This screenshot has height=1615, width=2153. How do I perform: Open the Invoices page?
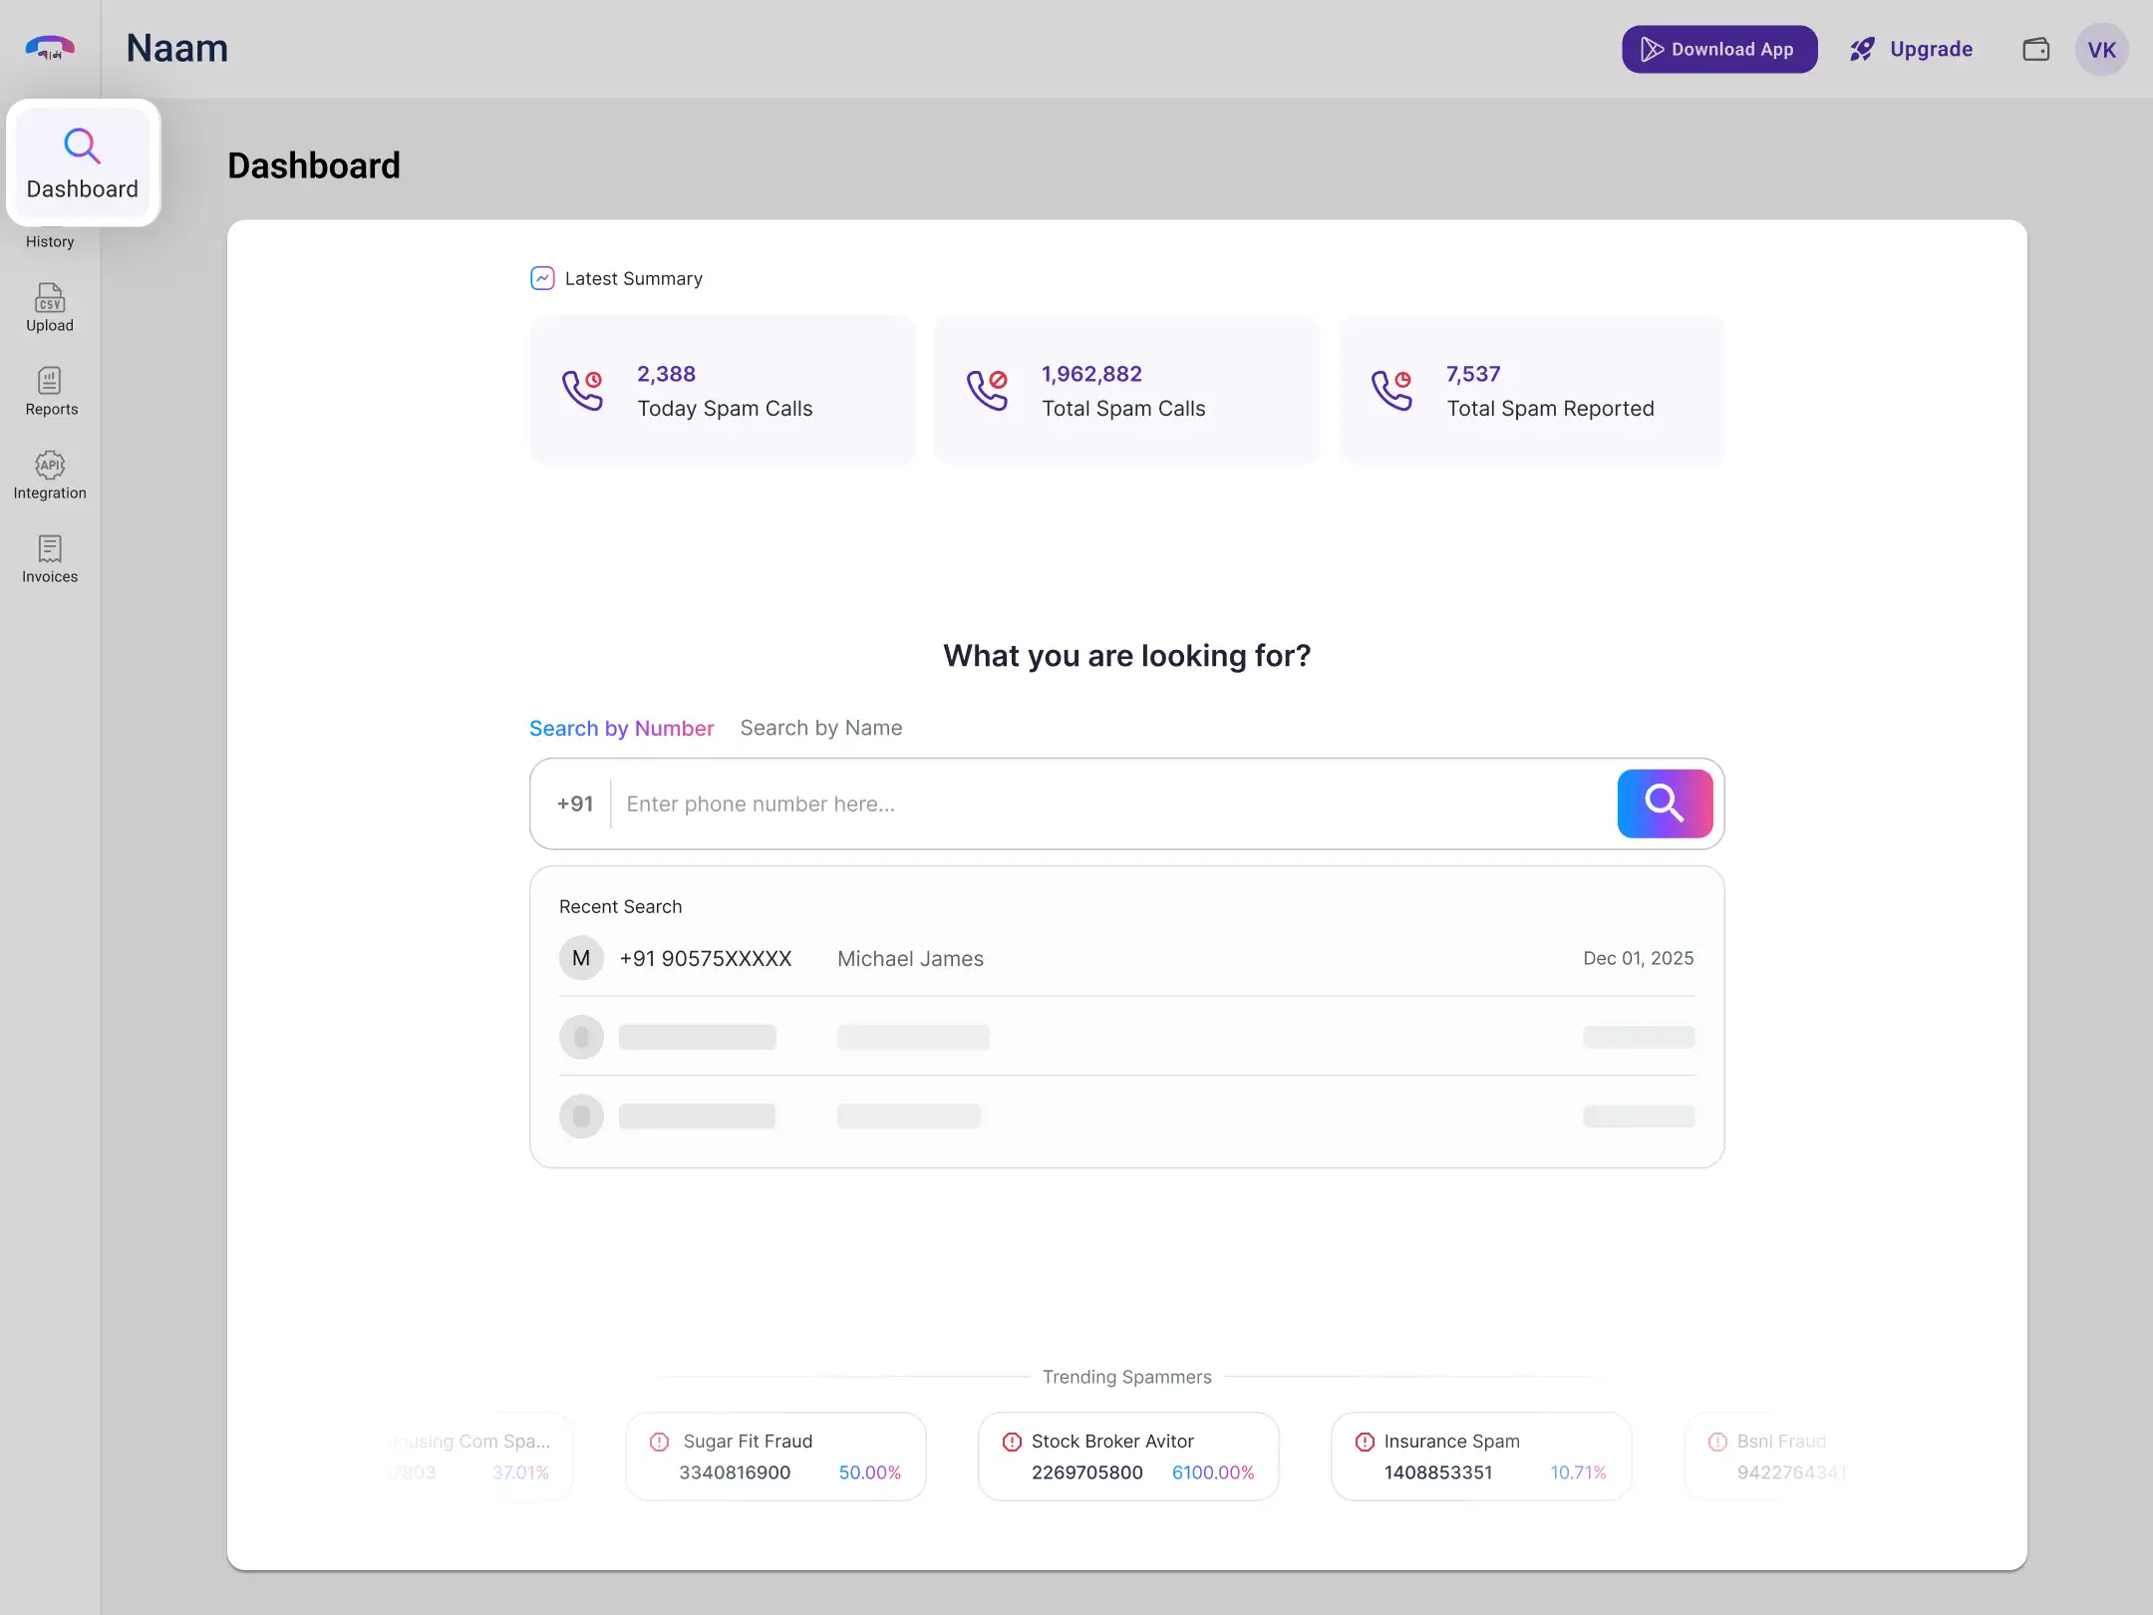pyautogui.click(x=50, y=558)
